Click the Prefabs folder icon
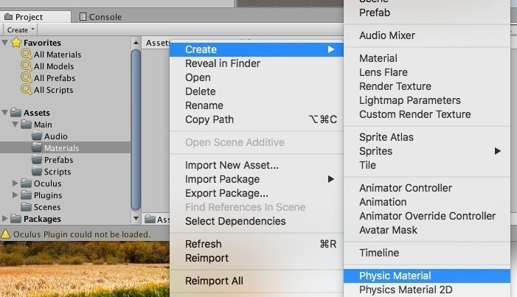517x297 pixels. coord(37,159)
